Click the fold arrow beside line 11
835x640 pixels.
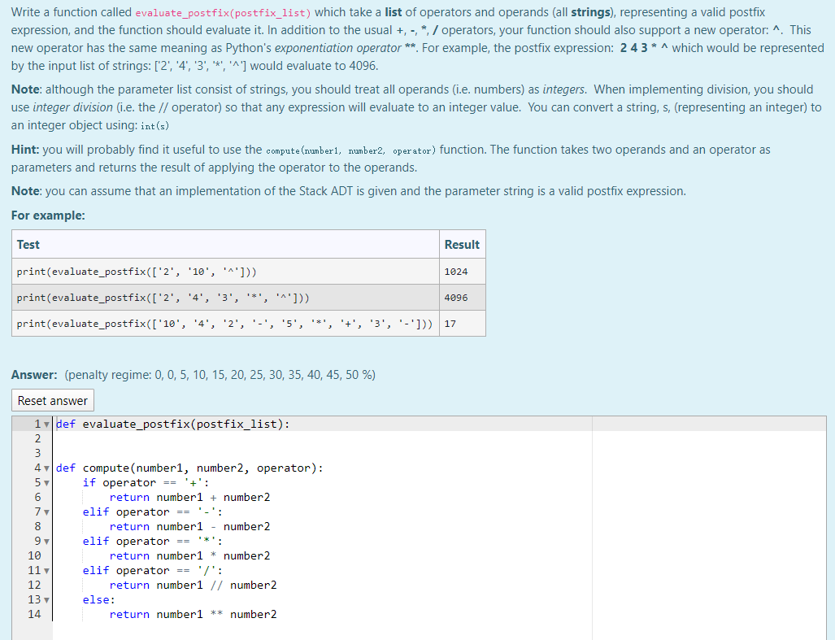tap(47, 570)
